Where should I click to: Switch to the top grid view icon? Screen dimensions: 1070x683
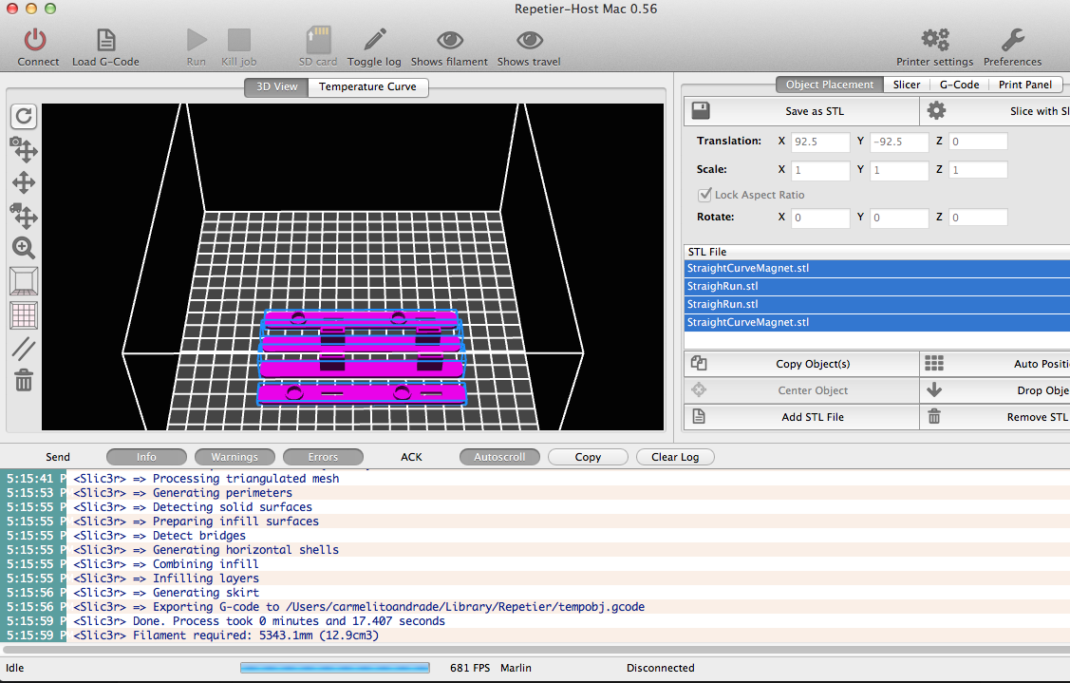[x=24, y=314]
